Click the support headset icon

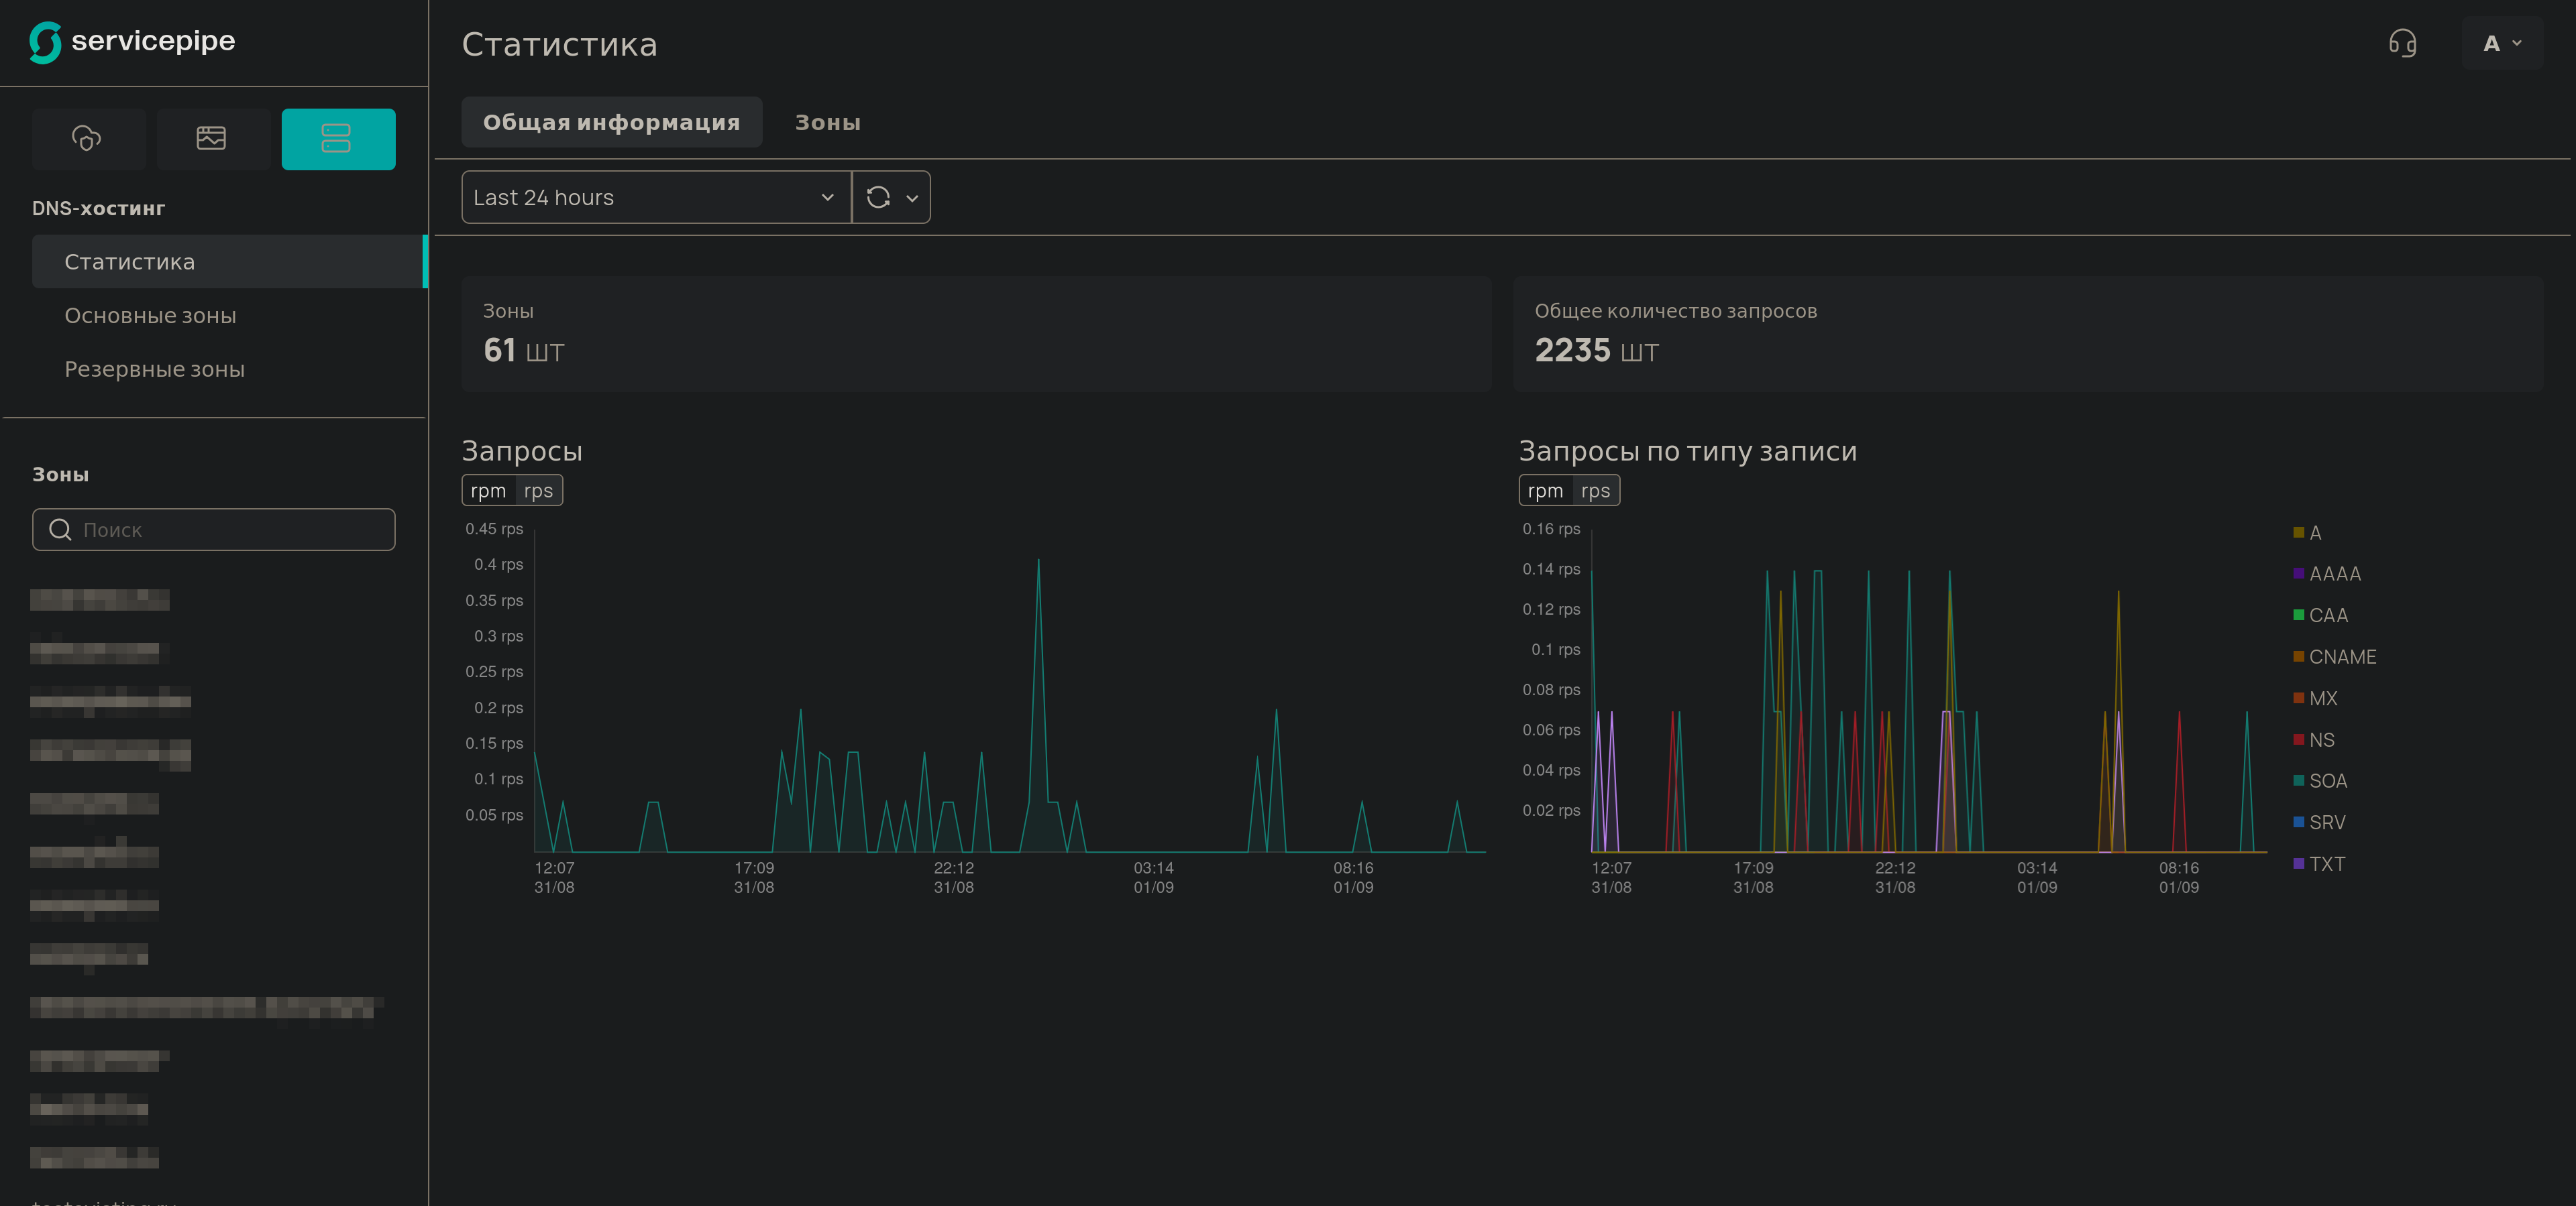tap(2402, 43)
